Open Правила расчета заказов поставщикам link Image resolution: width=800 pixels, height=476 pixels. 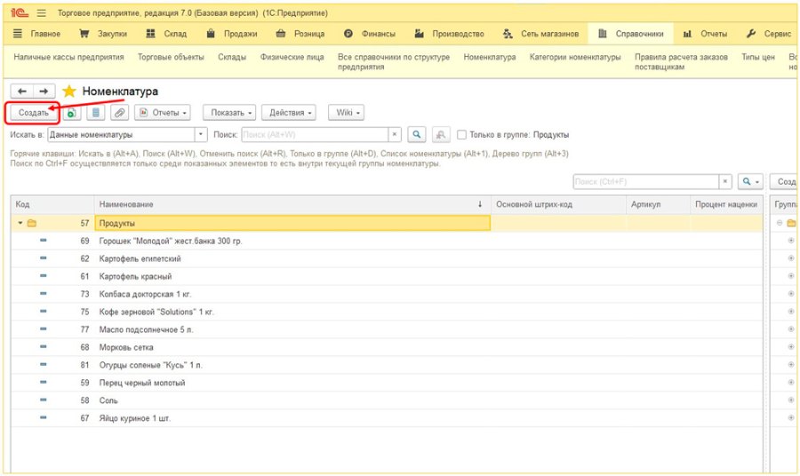point(681,61)
